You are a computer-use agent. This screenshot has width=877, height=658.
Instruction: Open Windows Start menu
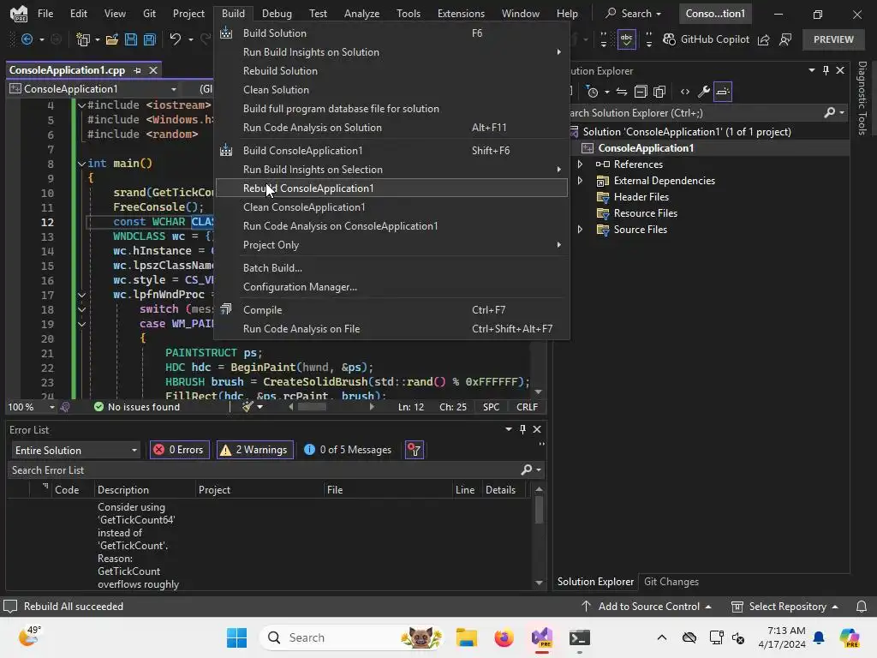point(236,637)
